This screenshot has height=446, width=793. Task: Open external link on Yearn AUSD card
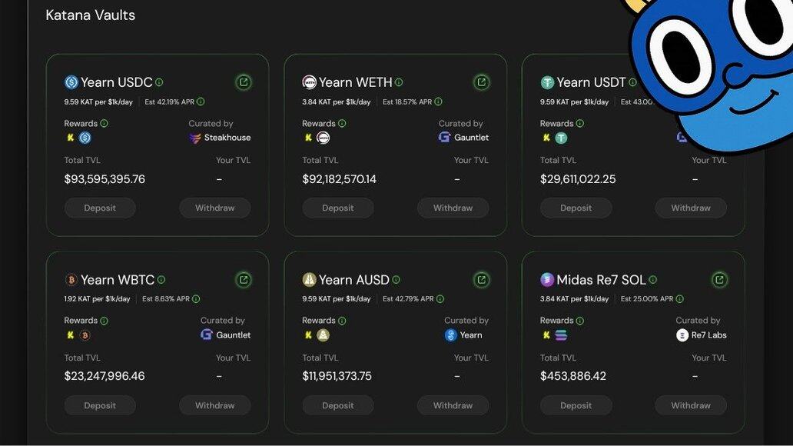click(x=482, y=280)
